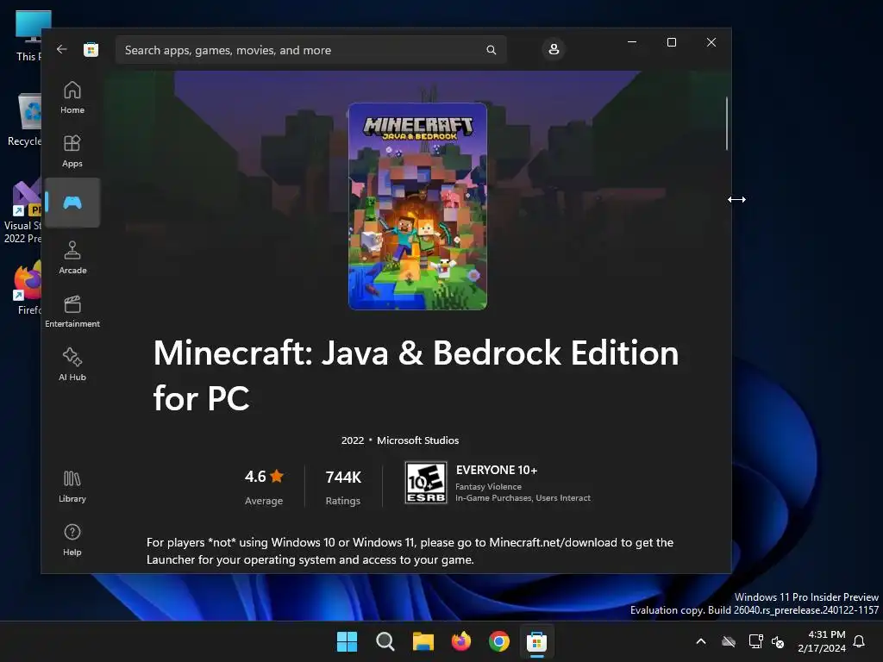This screenshot has height=662, width=883.
Task: Close the Microsoft Store window
Action: pos(711,42)
